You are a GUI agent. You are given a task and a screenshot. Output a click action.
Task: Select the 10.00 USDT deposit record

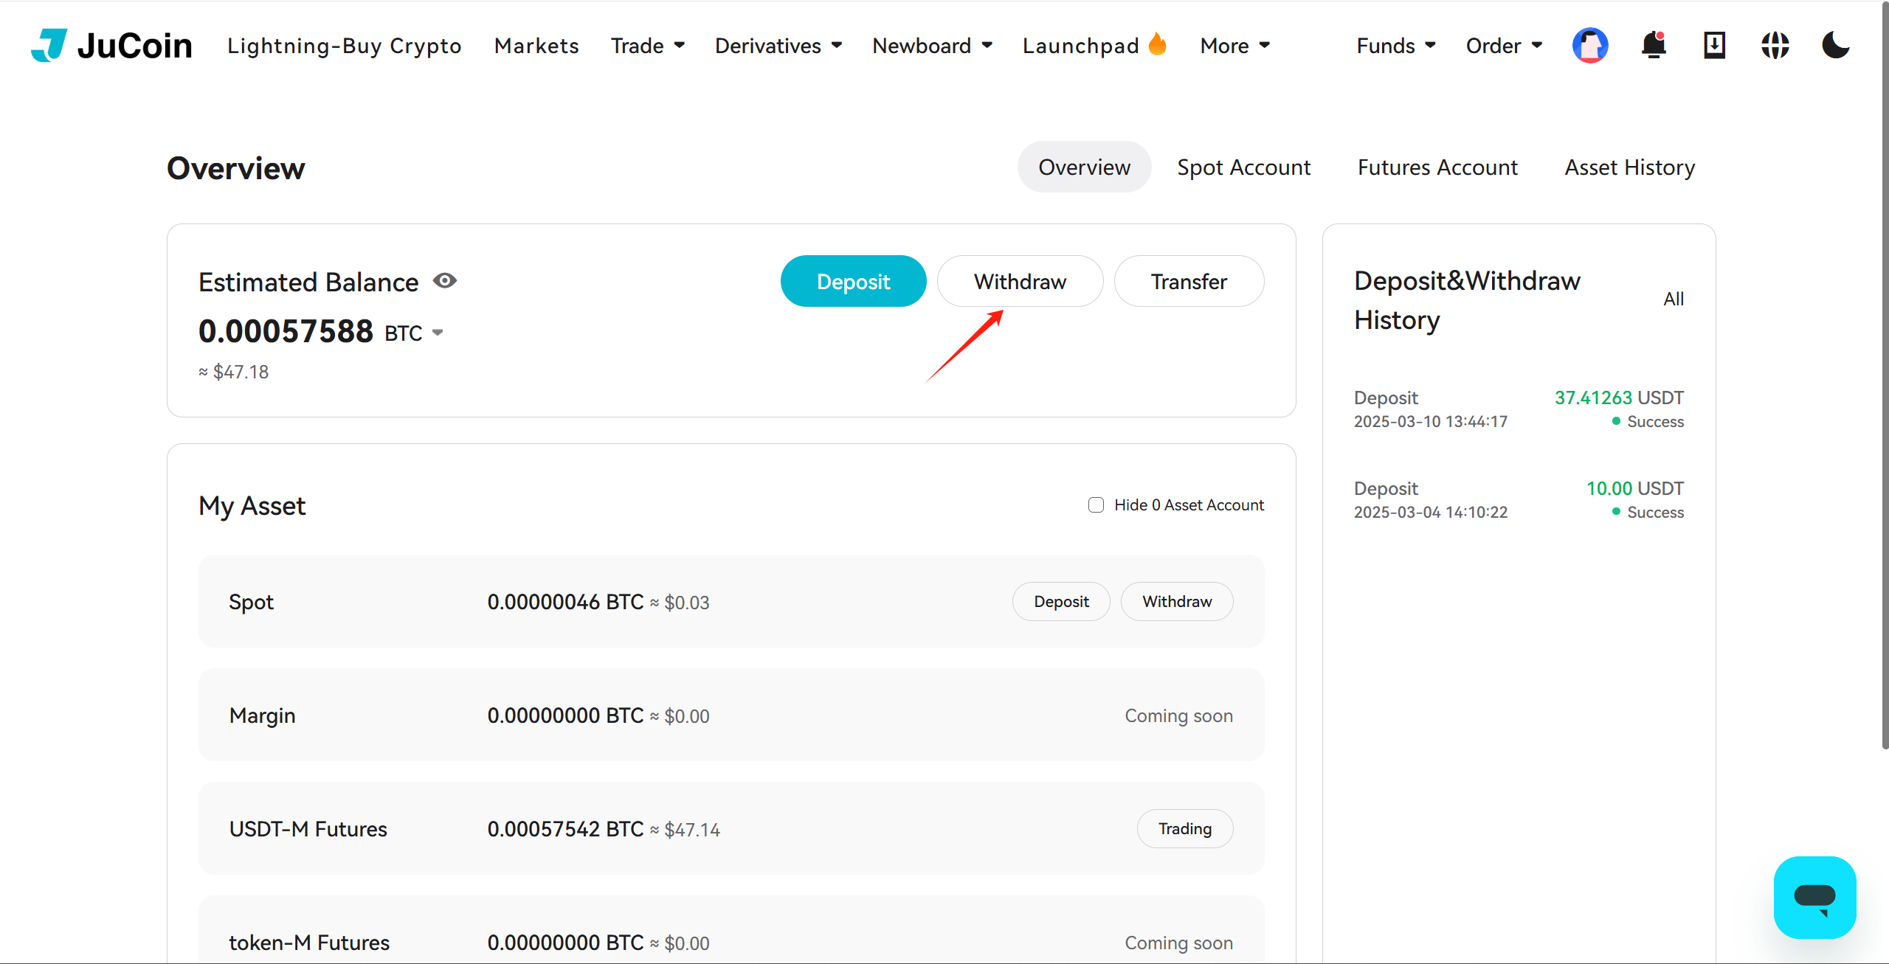[x=1519, y=500]
